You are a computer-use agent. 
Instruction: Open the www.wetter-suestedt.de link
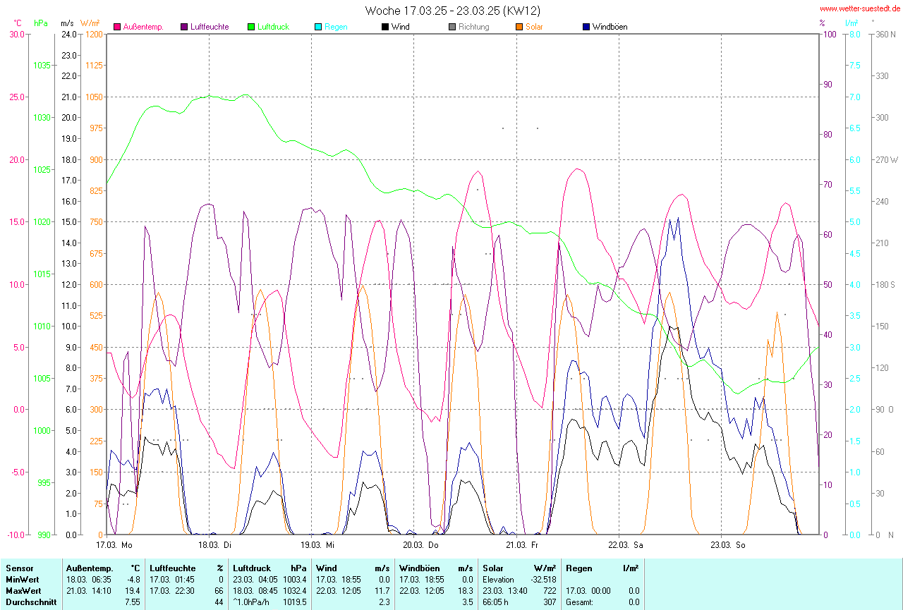(860, 9)
